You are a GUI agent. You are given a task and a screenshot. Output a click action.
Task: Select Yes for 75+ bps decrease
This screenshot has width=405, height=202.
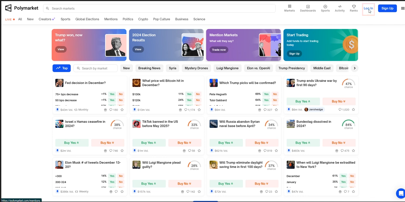coord(112,94)
